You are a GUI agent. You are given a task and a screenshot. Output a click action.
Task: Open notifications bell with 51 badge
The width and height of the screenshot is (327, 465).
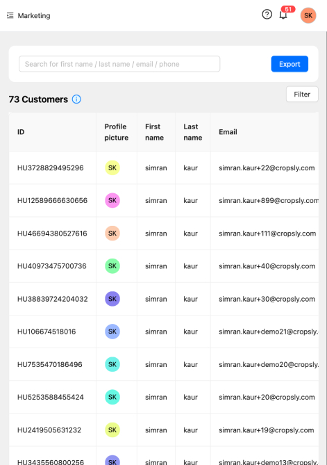pos(283,15)
